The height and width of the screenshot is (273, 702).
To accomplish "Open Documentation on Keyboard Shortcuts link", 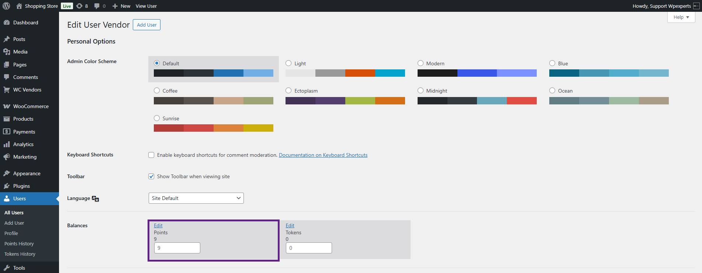I will point(323,155).
